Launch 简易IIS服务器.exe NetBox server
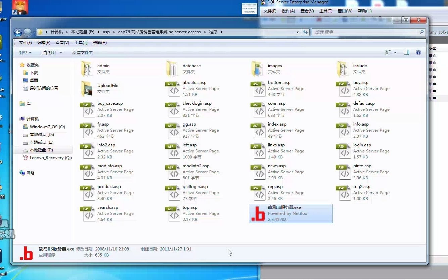 (290, 214)
